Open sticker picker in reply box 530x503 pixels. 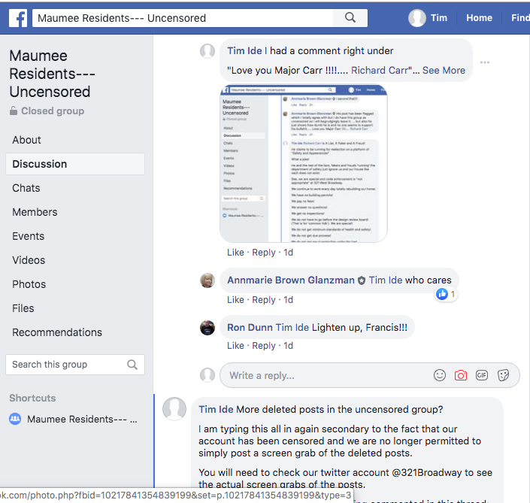tap(504, 375)
